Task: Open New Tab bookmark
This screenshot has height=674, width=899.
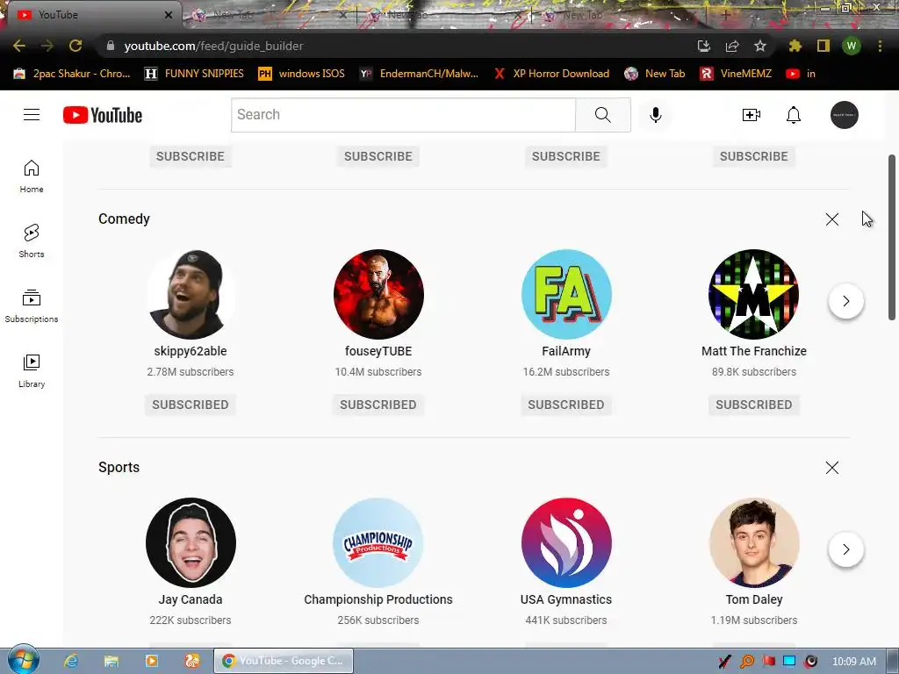Action: (x=655, y=74)
